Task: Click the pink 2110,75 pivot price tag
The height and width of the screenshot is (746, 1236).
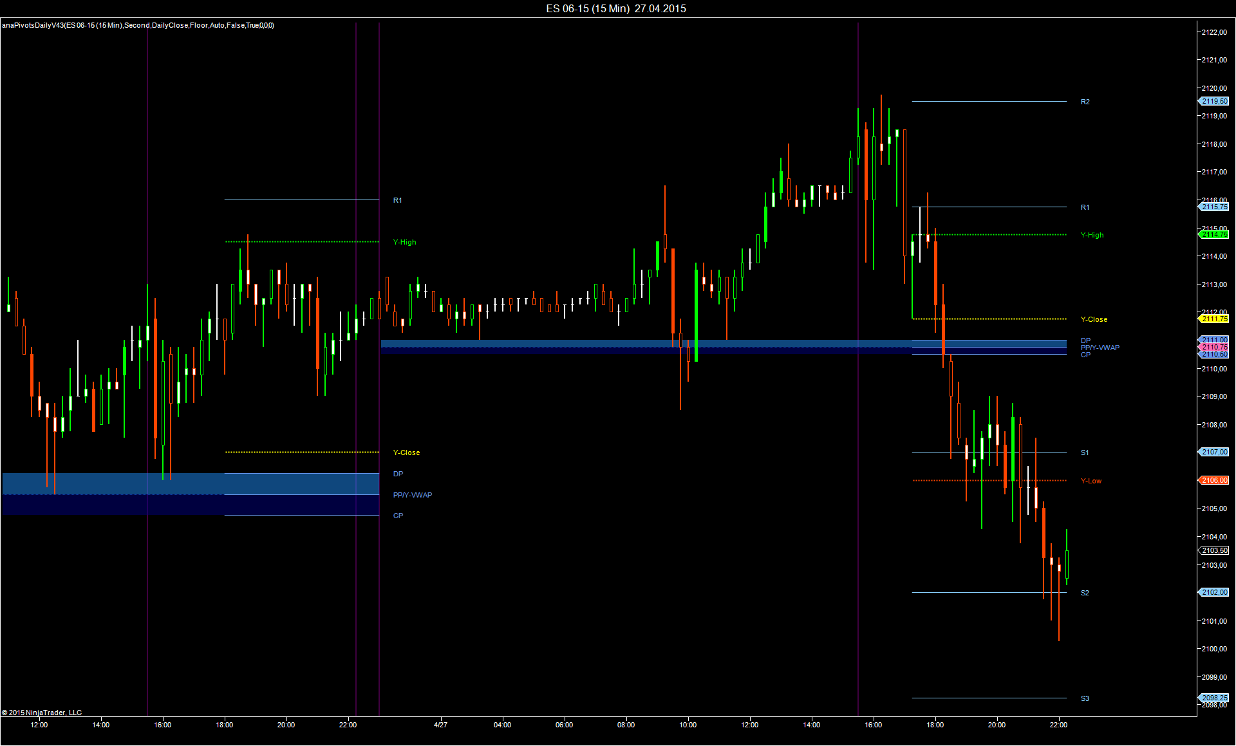Action: (x=1214, y=347)
